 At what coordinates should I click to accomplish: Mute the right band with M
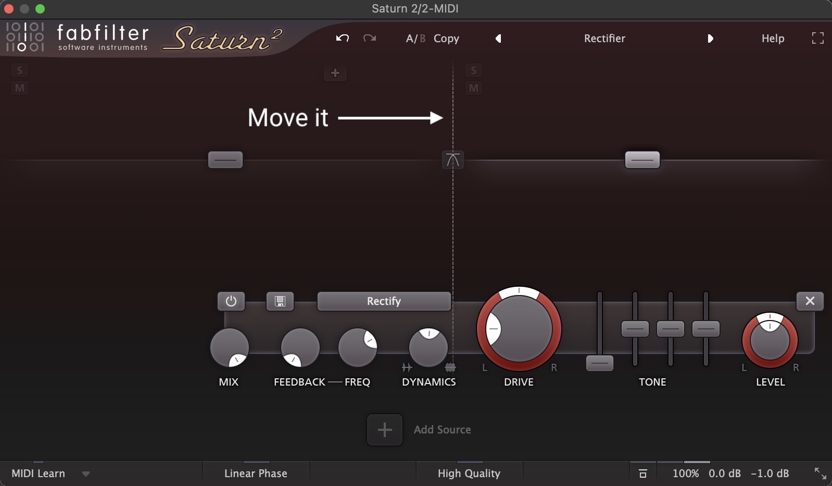pyautogui.click(x=473, y=88)
